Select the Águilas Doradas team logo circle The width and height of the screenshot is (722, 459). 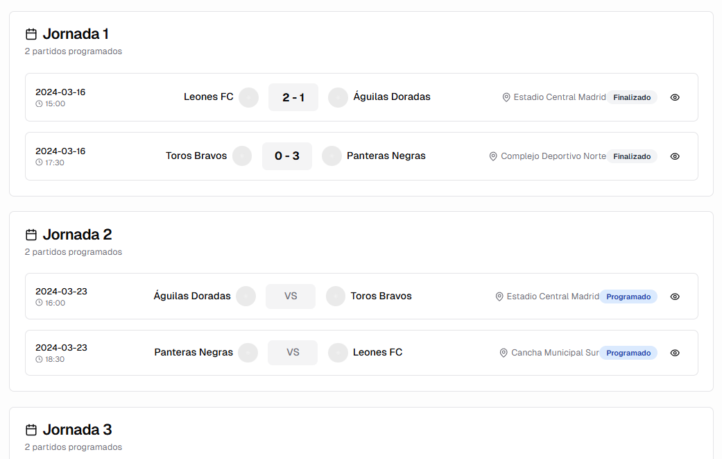point(338,97)
